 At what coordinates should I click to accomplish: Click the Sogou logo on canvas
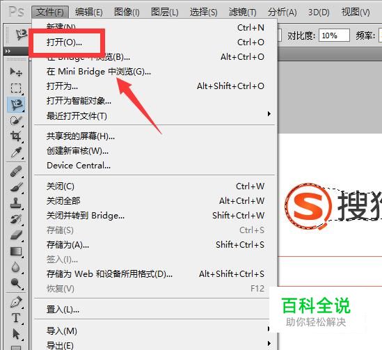coord(309,207)
